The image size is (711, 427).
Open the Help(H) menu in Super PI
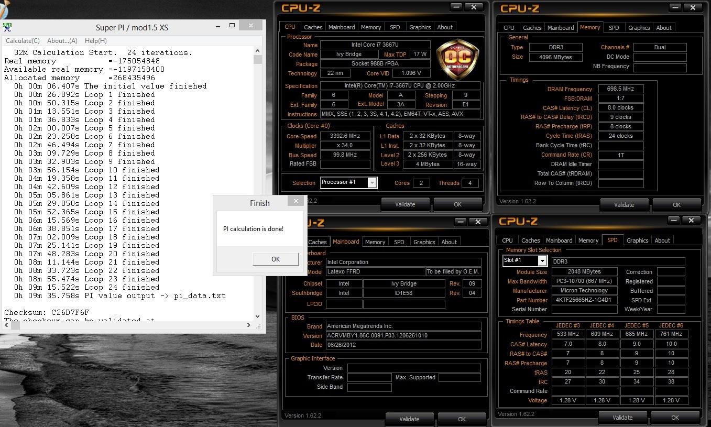pos(96,40)
